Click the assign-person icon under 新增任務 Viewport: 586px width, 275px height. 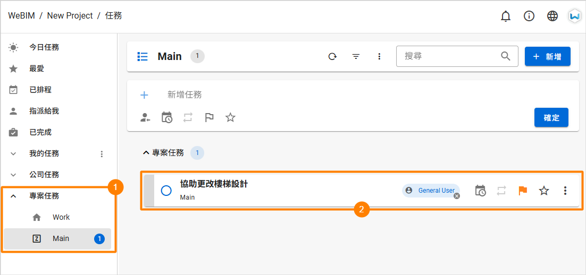[x=145, y=118]
